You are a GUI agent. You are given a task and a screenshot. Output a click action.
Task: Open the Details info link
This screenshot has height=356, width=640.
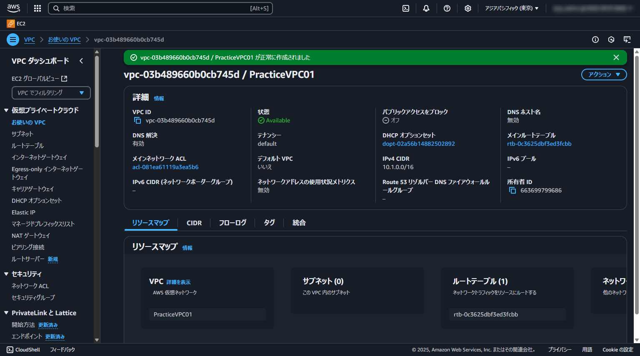[x=159, y=99]
